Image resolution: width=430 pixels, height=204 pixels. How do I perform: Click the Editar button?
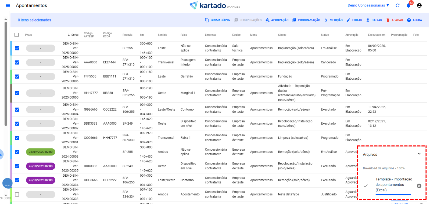[354, 20]
